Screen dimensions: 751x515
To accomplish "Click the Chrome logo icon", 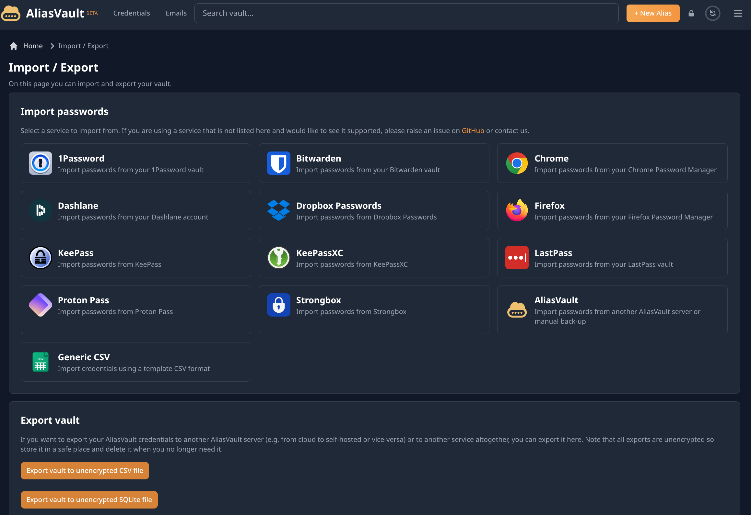I will pos(517,163).
